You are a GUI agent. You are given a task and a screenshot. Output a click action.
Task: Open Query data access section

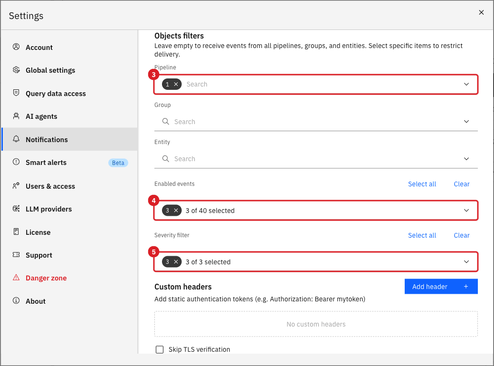tap(70, 93)
